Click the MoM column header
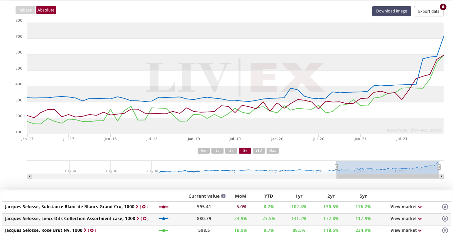The height and width of the screenshot is (237, 453). click(x=241, y=196)
